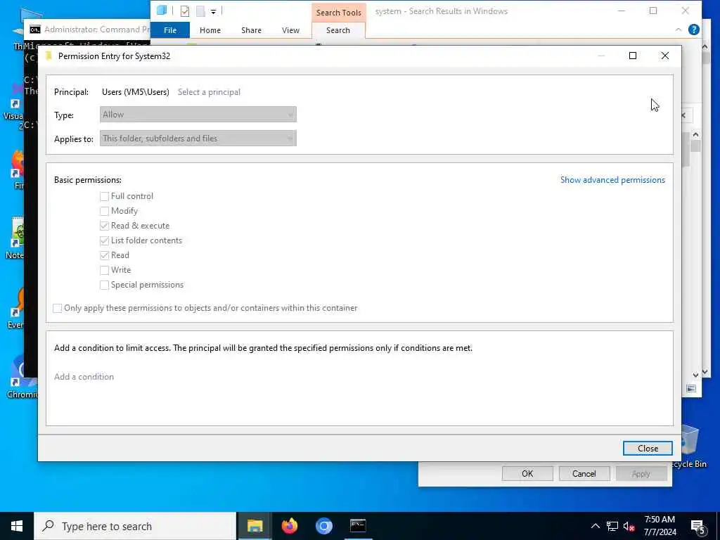Click OK in the dialog behind
This screenshot has width=720, height=540.
pyautogui.click(x=527, y=473)
